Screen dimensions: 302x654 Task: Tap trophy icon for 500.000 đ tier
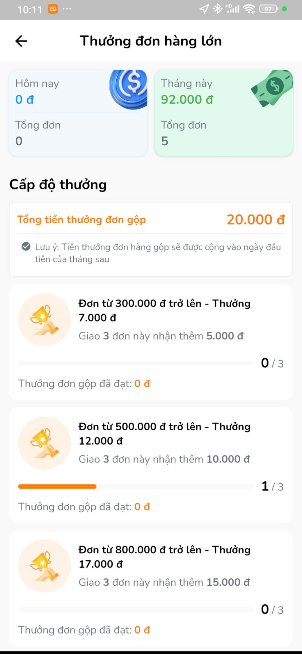pyautogui.click(x=44, y=443)
